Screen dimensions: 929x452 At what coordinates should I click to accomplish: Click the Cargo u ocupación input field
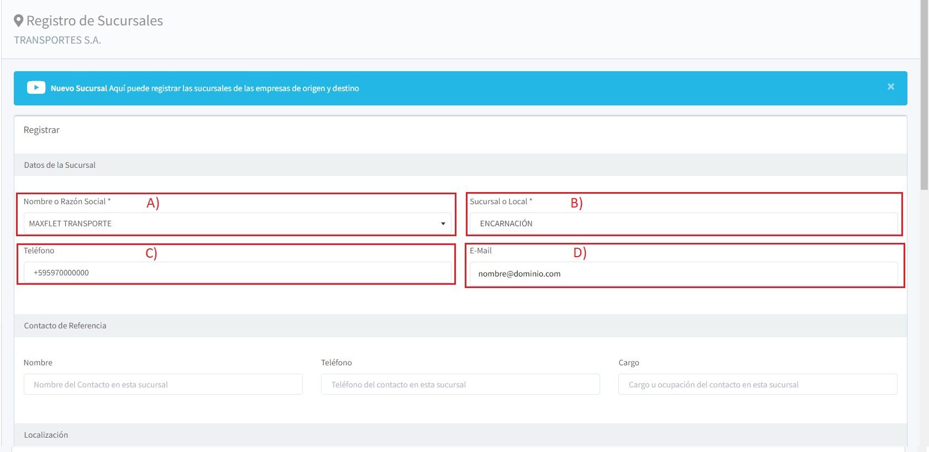point(757,384)
